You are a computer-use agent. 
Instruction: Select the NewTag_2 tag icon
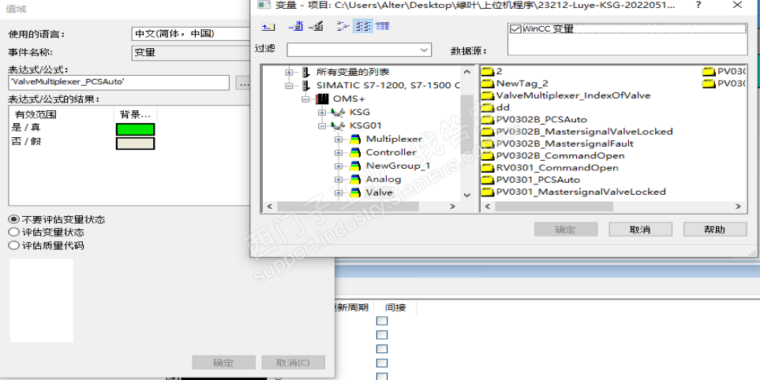point(488,84)
